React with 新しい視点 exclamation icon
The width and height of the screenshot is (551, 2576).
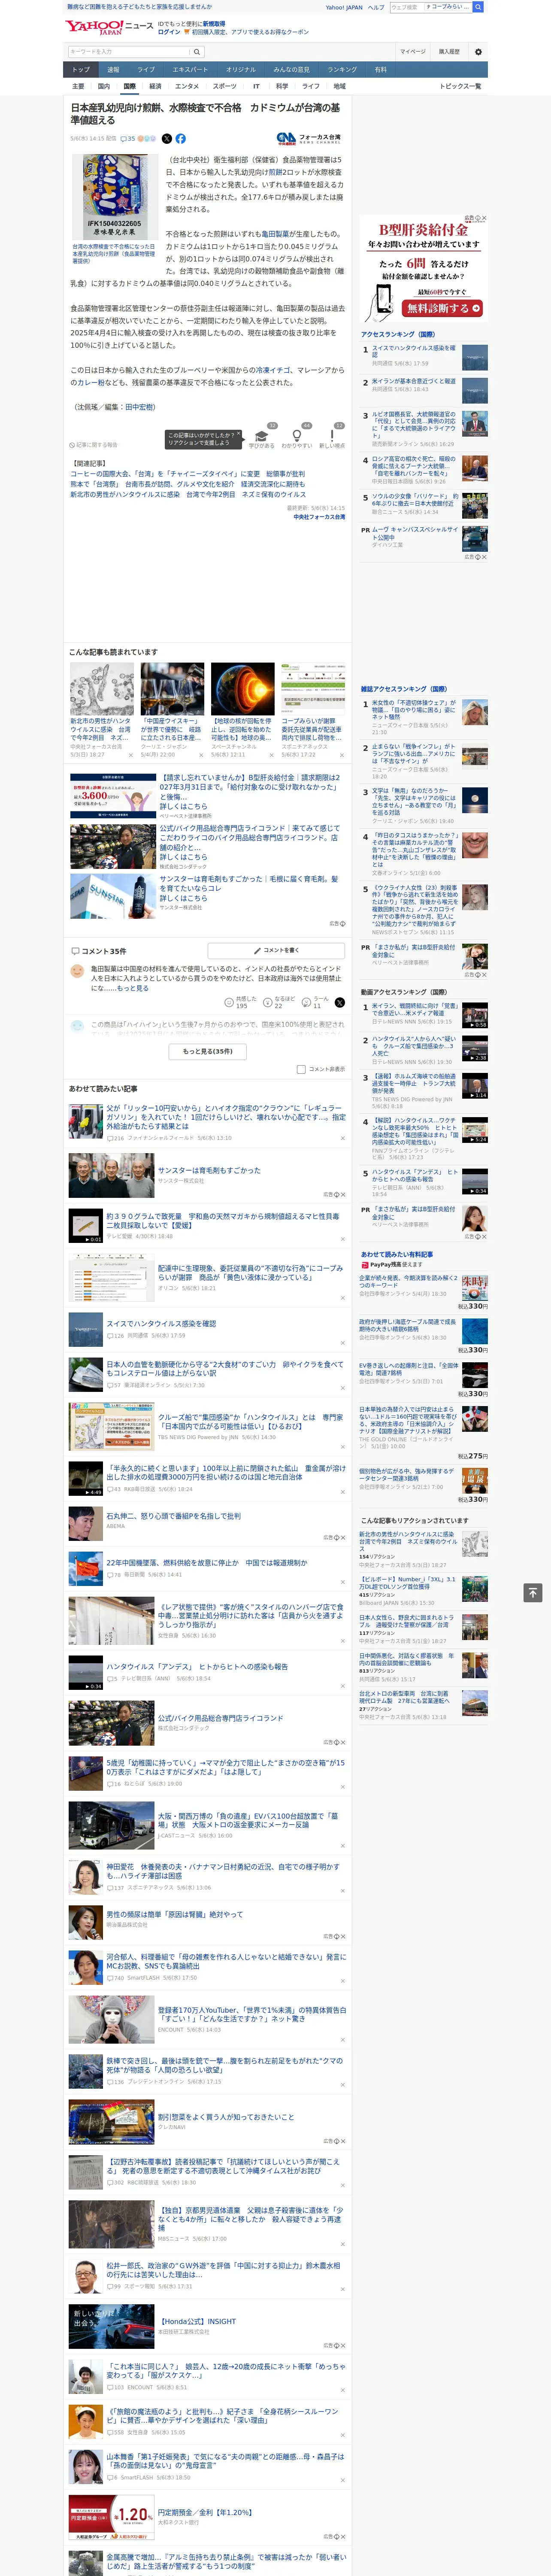coord(332,436)
